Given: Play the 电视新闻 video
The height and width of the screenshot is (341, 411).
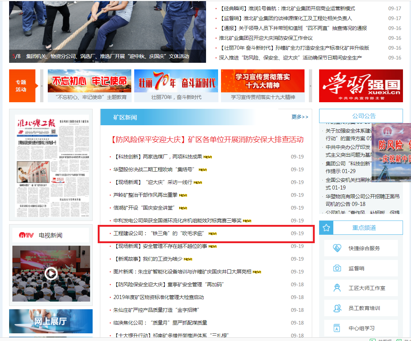Looking at the screenshot, I should pos(51,273).
